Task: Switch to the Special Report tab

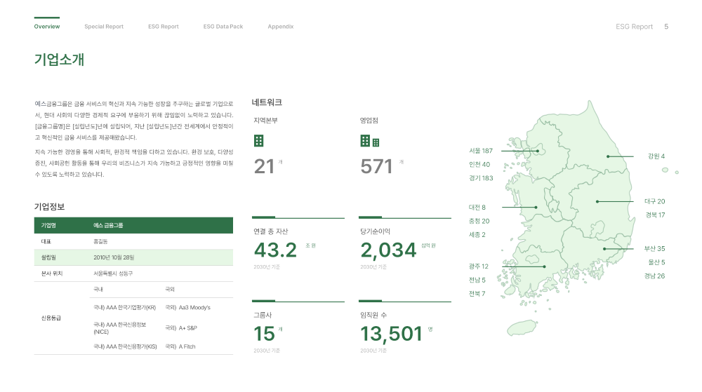Action: (x=104, y=27)
